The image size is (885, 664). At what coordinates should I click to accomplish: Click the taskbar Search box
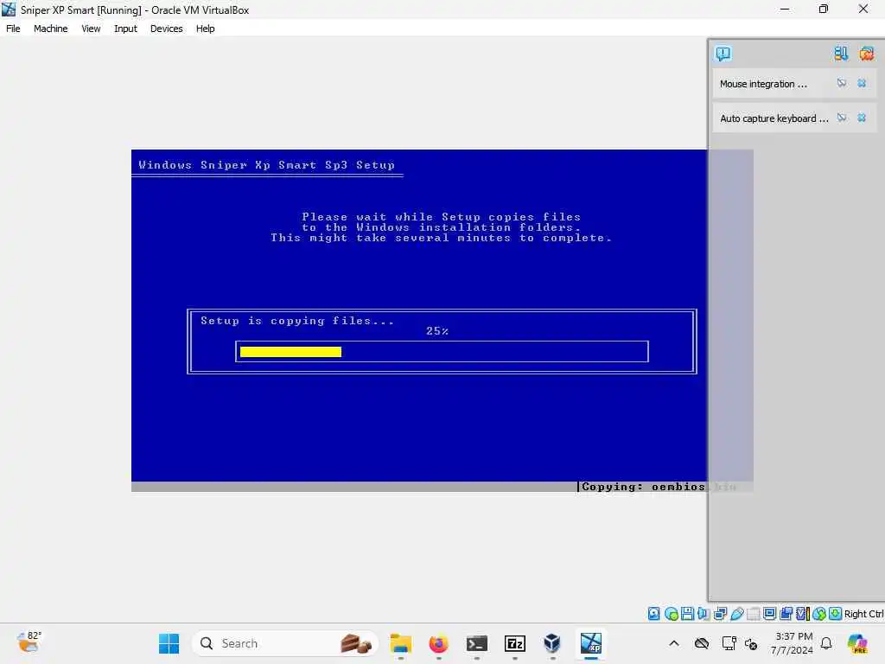(285, 643)
